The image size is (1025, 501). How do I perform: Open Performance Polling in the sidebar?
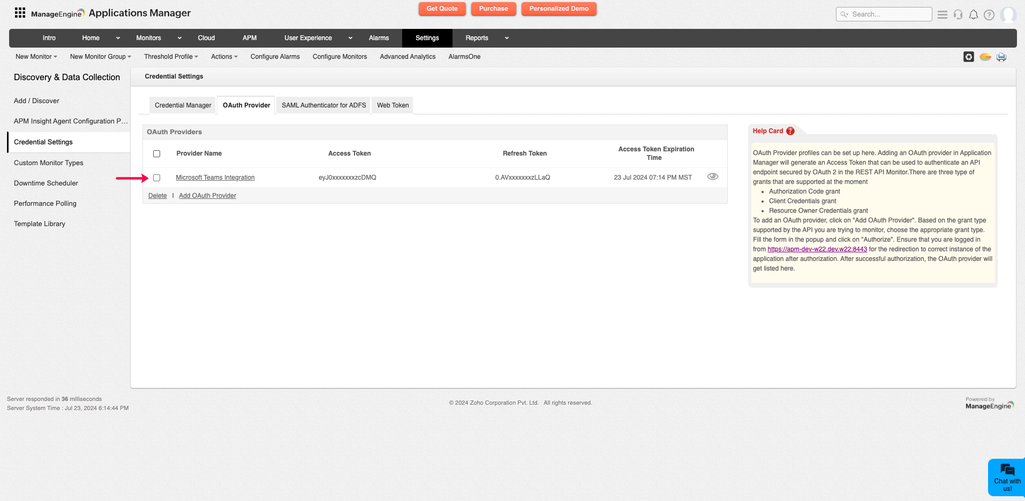(45, 204)
